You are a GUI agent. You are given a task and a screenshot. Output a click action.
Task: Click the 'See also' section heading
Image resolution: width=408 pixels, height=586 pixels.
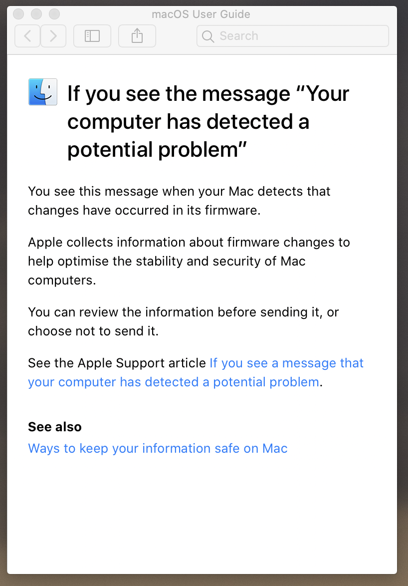[54, 427]
